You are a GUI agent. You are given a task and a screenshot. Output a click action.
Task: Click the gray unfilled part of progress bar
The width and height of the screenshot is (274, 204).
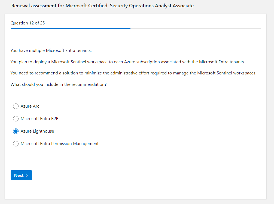pyautogui.click(x=195, y=29)
